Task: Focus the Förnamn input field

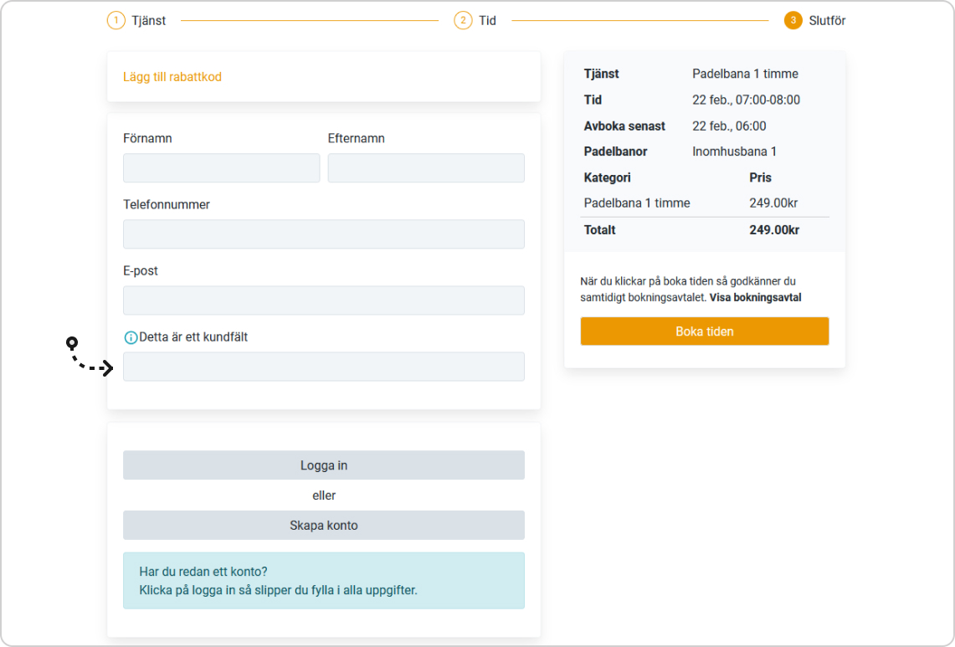Action: [x=221, y=168]
